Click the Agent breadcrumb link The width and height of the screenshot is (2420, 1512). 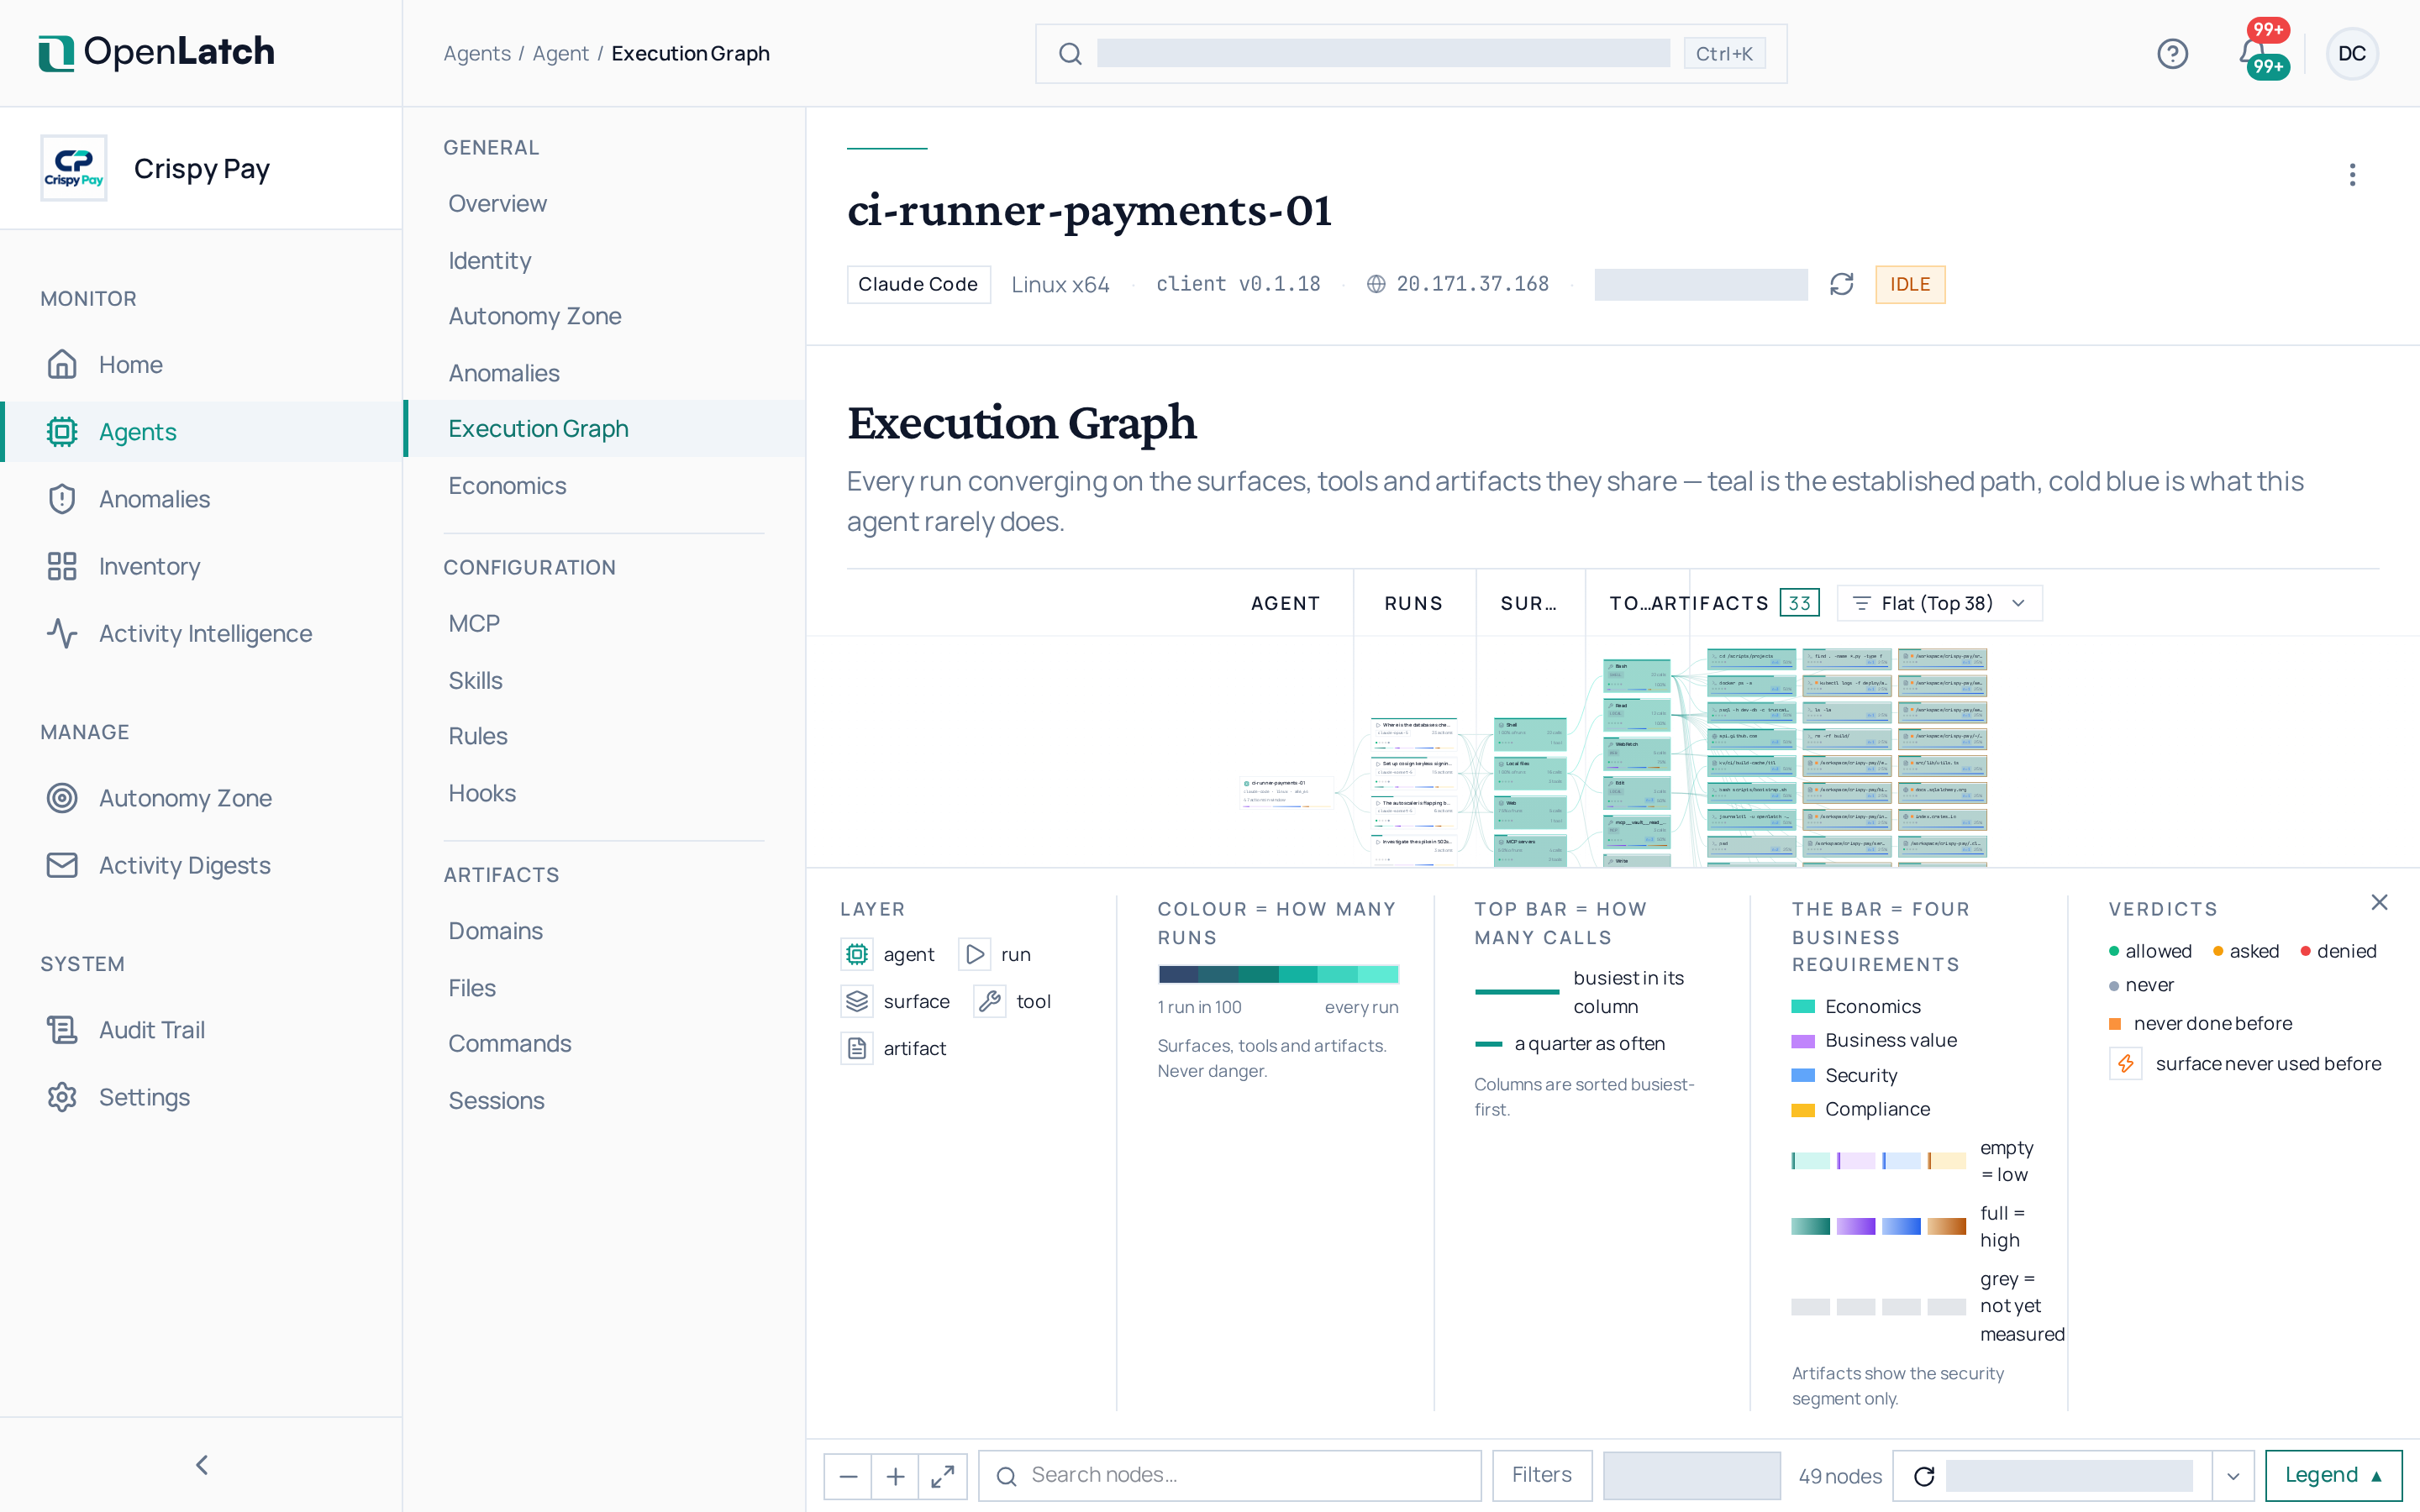click(x=560, y=53)
